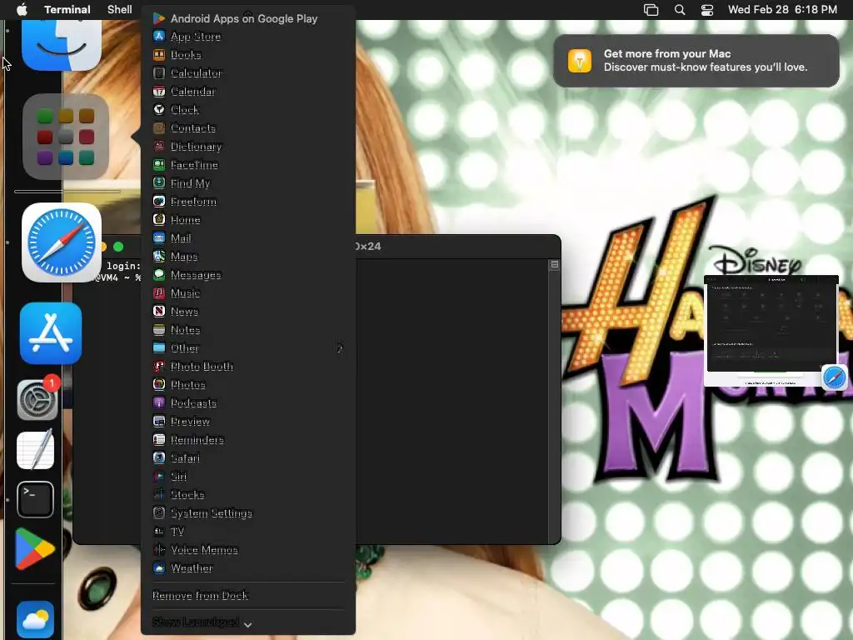Select Dictionary in the list
The width and height of the screenshot is (853, 640).
coord(248,147)
